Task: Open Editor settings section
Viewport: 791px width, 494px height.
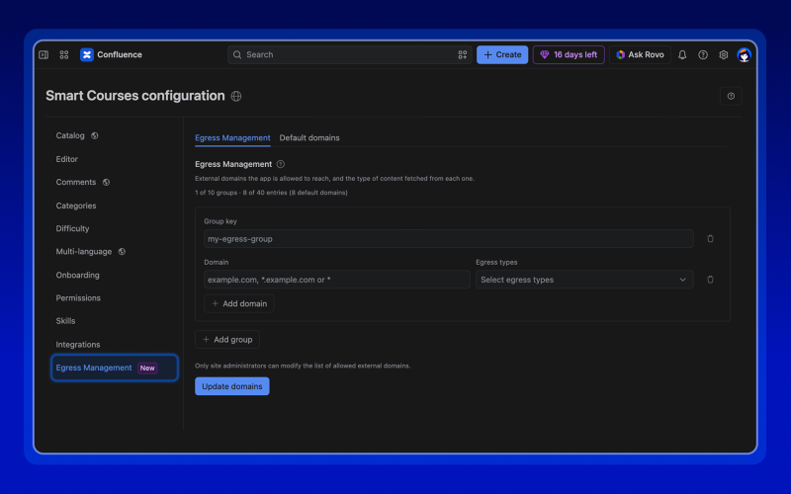Action: pos(66,159)
